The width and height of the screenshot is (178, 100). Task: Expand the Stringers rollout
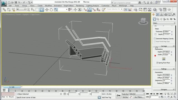tap(164, 89)
